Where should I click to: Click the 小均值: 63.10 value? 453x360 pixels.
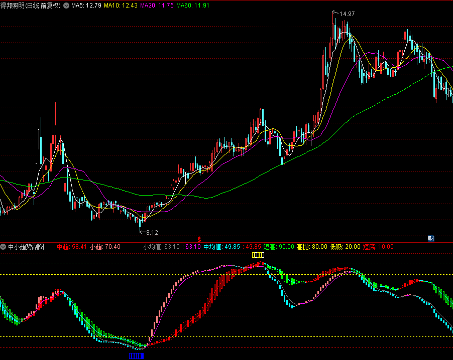pyautogui.click(x=161, y=247)
